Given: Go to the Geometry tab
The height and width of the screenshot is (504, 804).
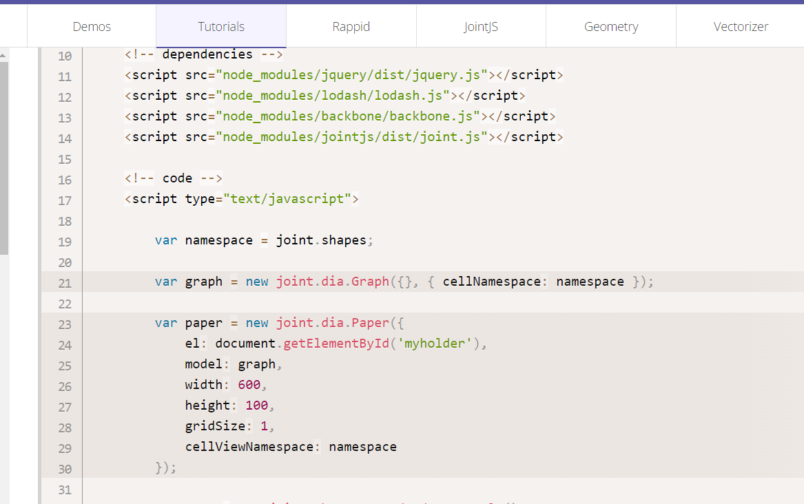Looking at the screenshot, I should (611, 27).
